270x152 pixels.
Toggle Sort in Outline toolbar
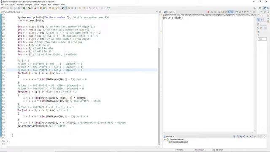click(x=238, y=136)
